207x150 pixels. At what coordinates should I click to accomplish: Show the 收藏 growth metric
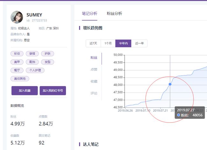(94, 81)
